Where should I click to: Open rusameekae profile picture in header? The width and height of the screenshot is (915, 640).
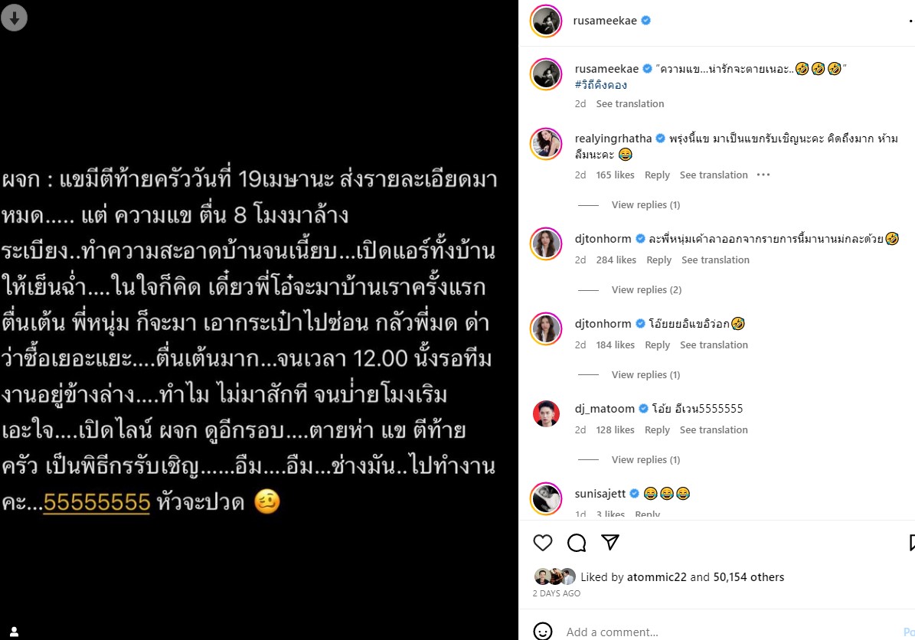pyautogui.click(x=546, y=21)
